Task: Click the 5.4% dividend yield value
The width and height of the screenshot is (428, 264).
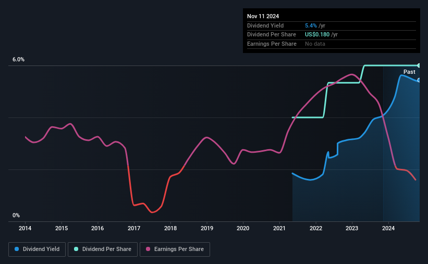Action: 311,25
